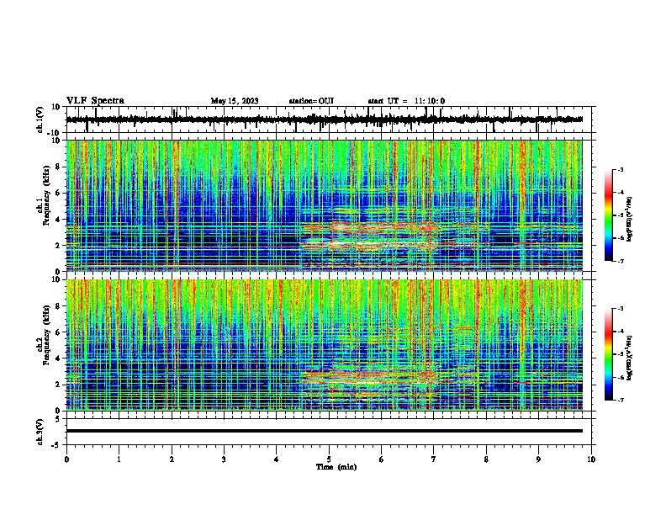Click the log(PSD) units label beside the ch.2 color bar
Viewport: 666px width, 515px height.
click(630, 358)
